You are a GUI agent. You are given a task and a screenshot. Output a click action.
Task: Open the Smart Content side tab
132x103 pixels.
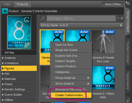[128, 22]
